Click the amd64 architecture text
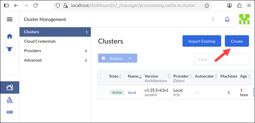255x123 pixels. [151, 95]
